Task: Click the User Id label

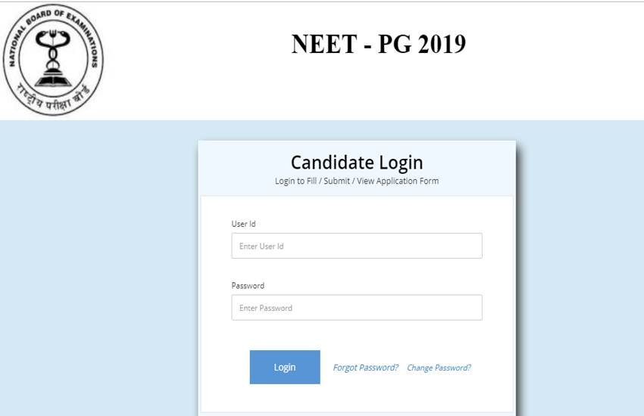Action: click(x=243, y=224)
